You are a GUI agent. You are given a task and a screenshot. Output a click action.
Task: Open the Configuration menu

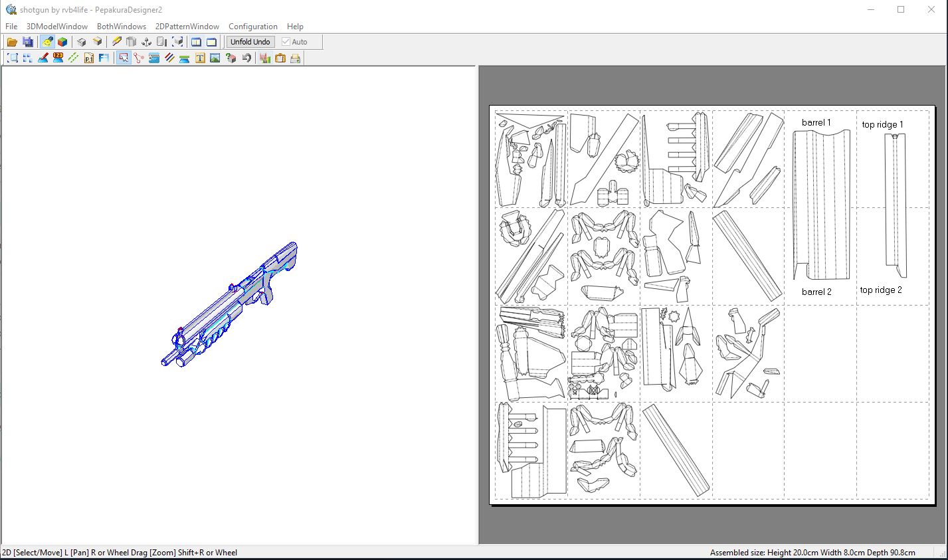(253, 27)
